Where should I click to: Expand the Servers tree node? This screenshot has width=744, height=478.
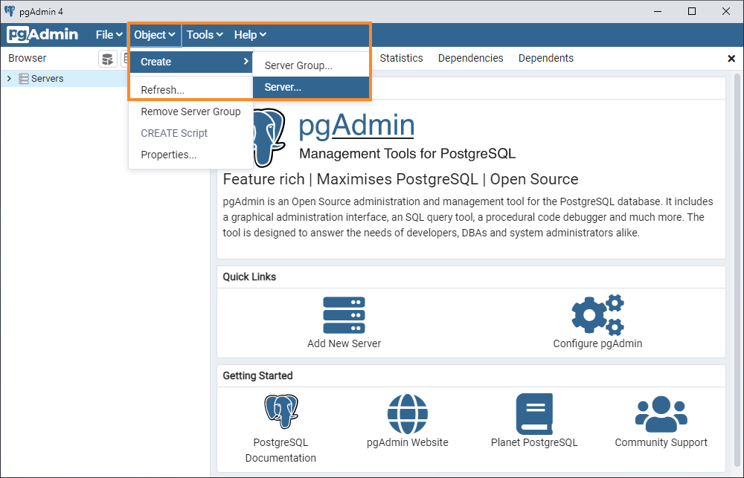[8, 78]
